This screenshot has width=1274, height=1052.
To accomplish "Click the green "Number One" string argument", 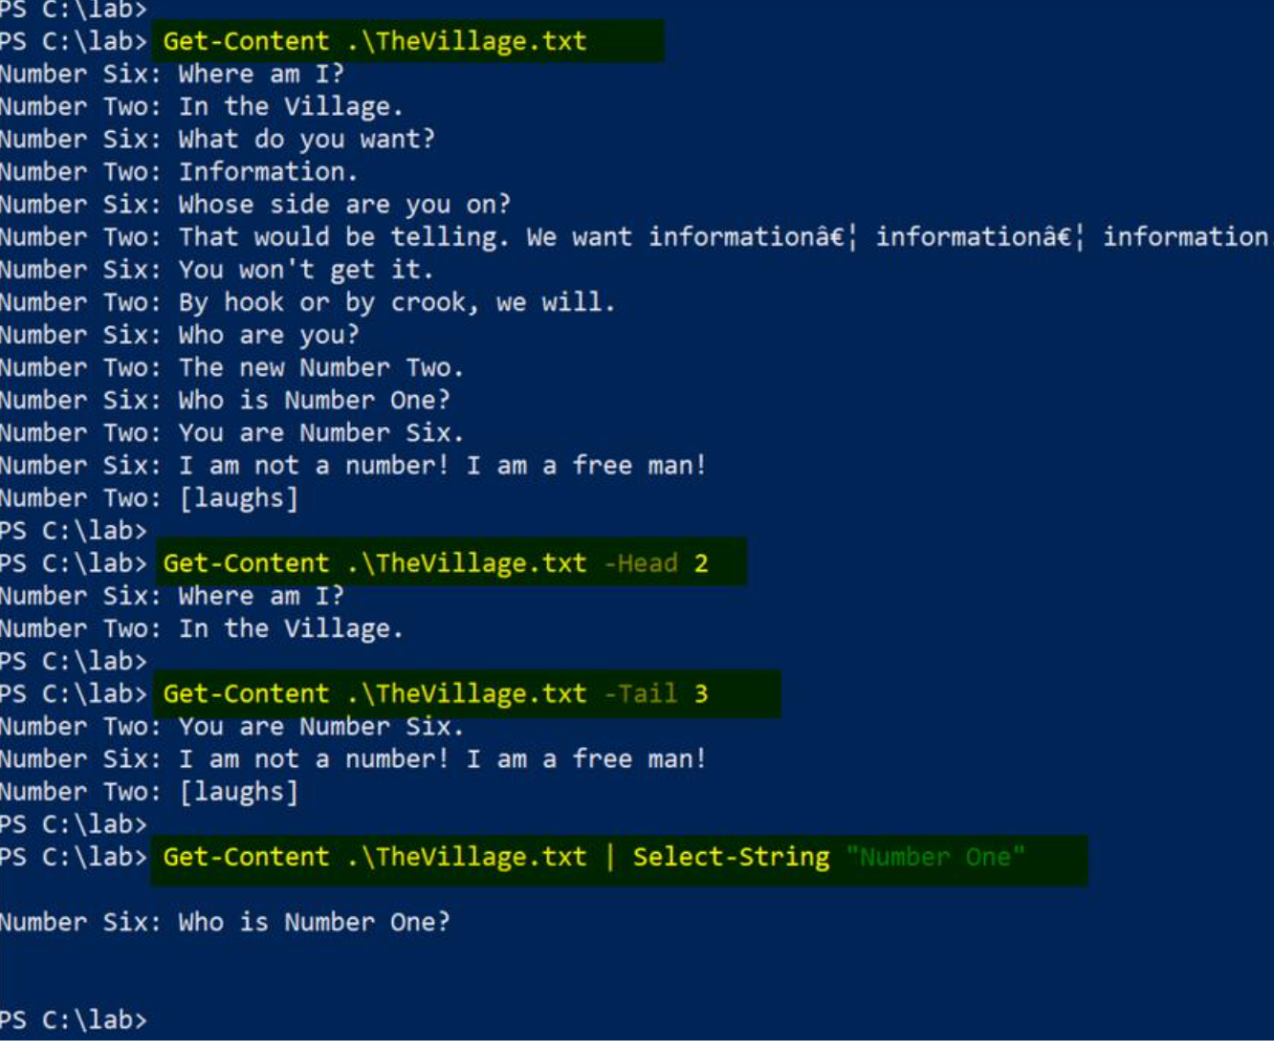I will 934,857.
